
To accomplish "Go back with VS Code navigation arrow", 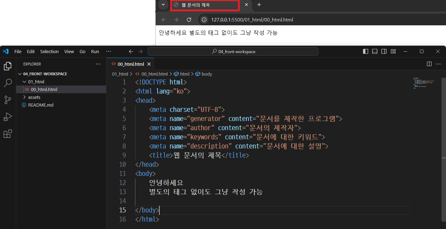I will (131, 51).
